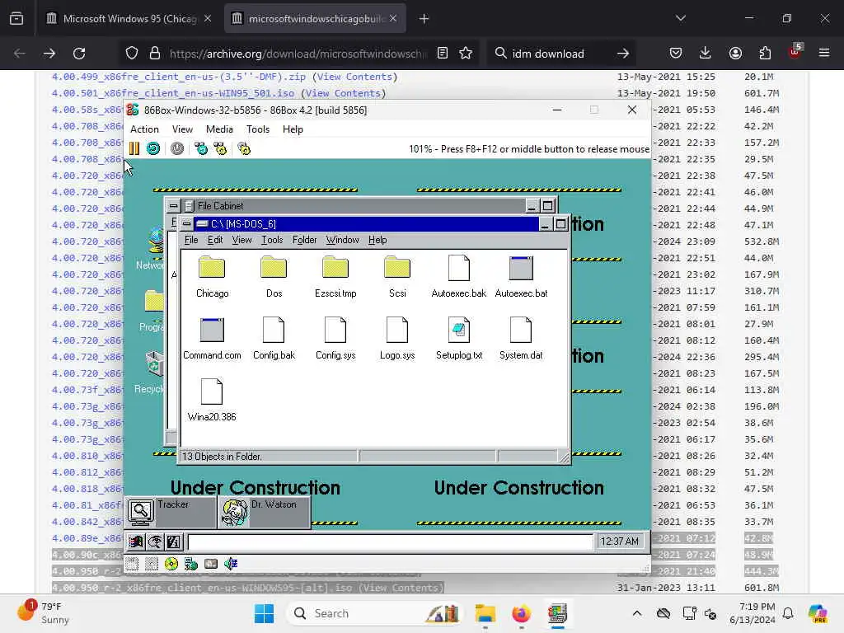Click the Chicago Help question button
The height and width of the screenshot is (633, 844).
click(x=174, y=542)
